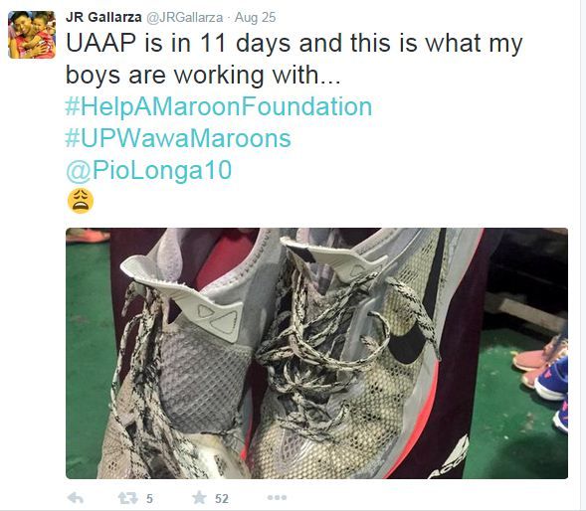The image size is (586, 511).
Task: Click the weary face emoji
Action: 81,201
